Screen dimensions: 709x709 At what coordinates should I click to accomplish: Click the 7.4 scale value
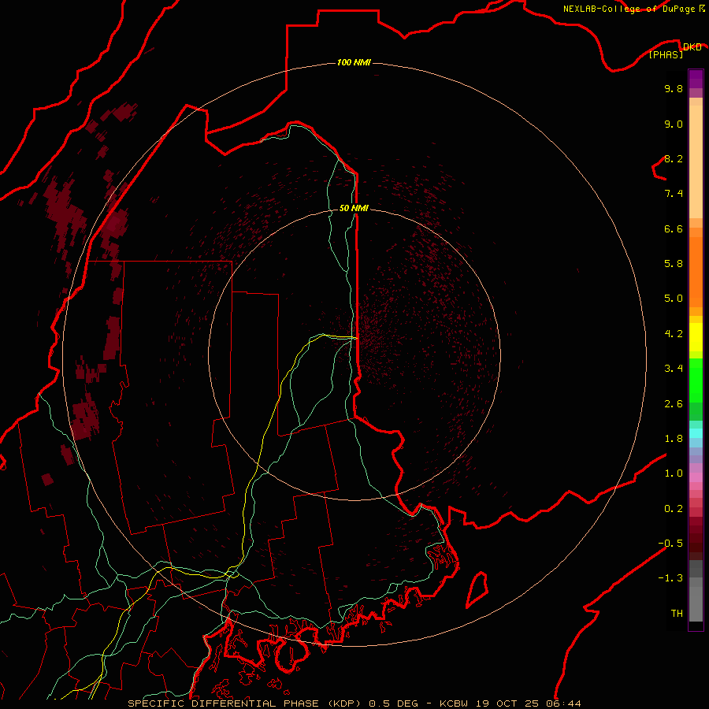pyautogui.click(x=674, y=194)
